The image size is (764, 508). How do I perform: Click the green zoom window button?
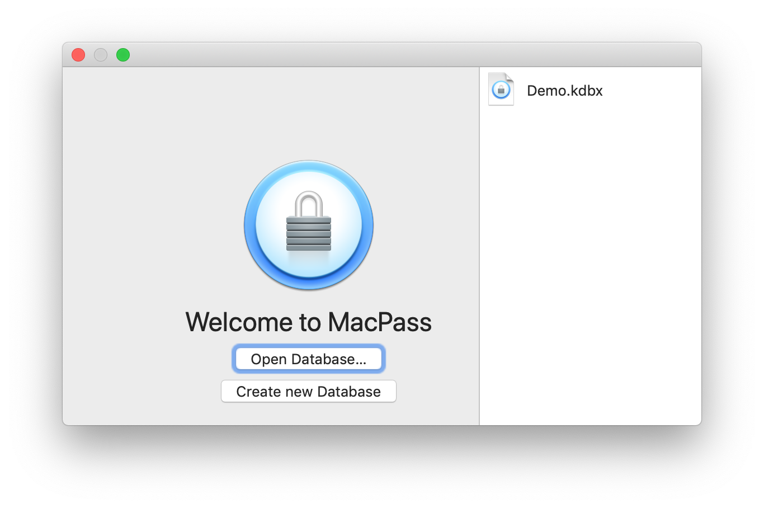pos(123,55)
